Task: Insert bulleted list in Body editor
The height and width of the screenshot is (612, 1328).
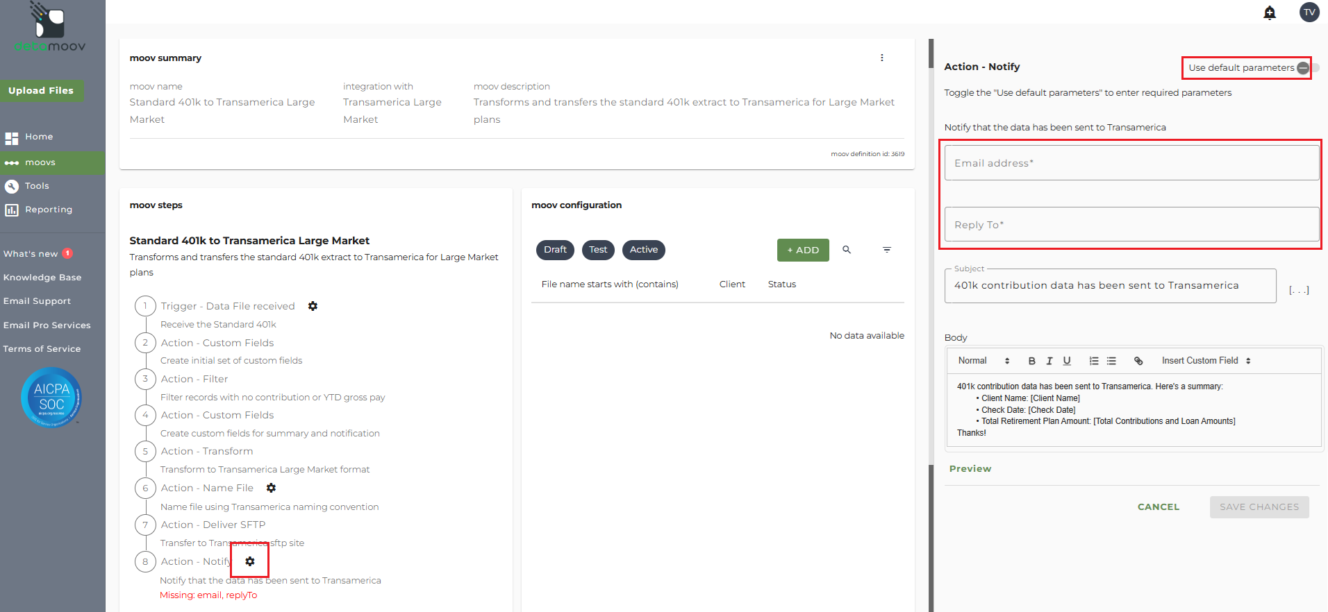Action: [1111, 361]
